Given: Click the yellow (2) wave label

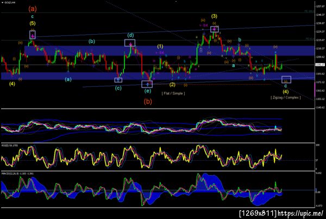Looking at the screenshot, I should pos(172,84).
